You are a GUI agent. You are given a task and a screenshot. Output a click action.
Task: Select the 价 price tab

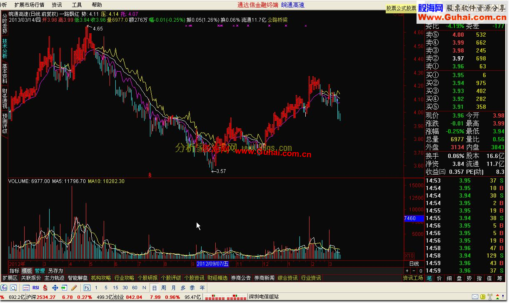[439, 278]
